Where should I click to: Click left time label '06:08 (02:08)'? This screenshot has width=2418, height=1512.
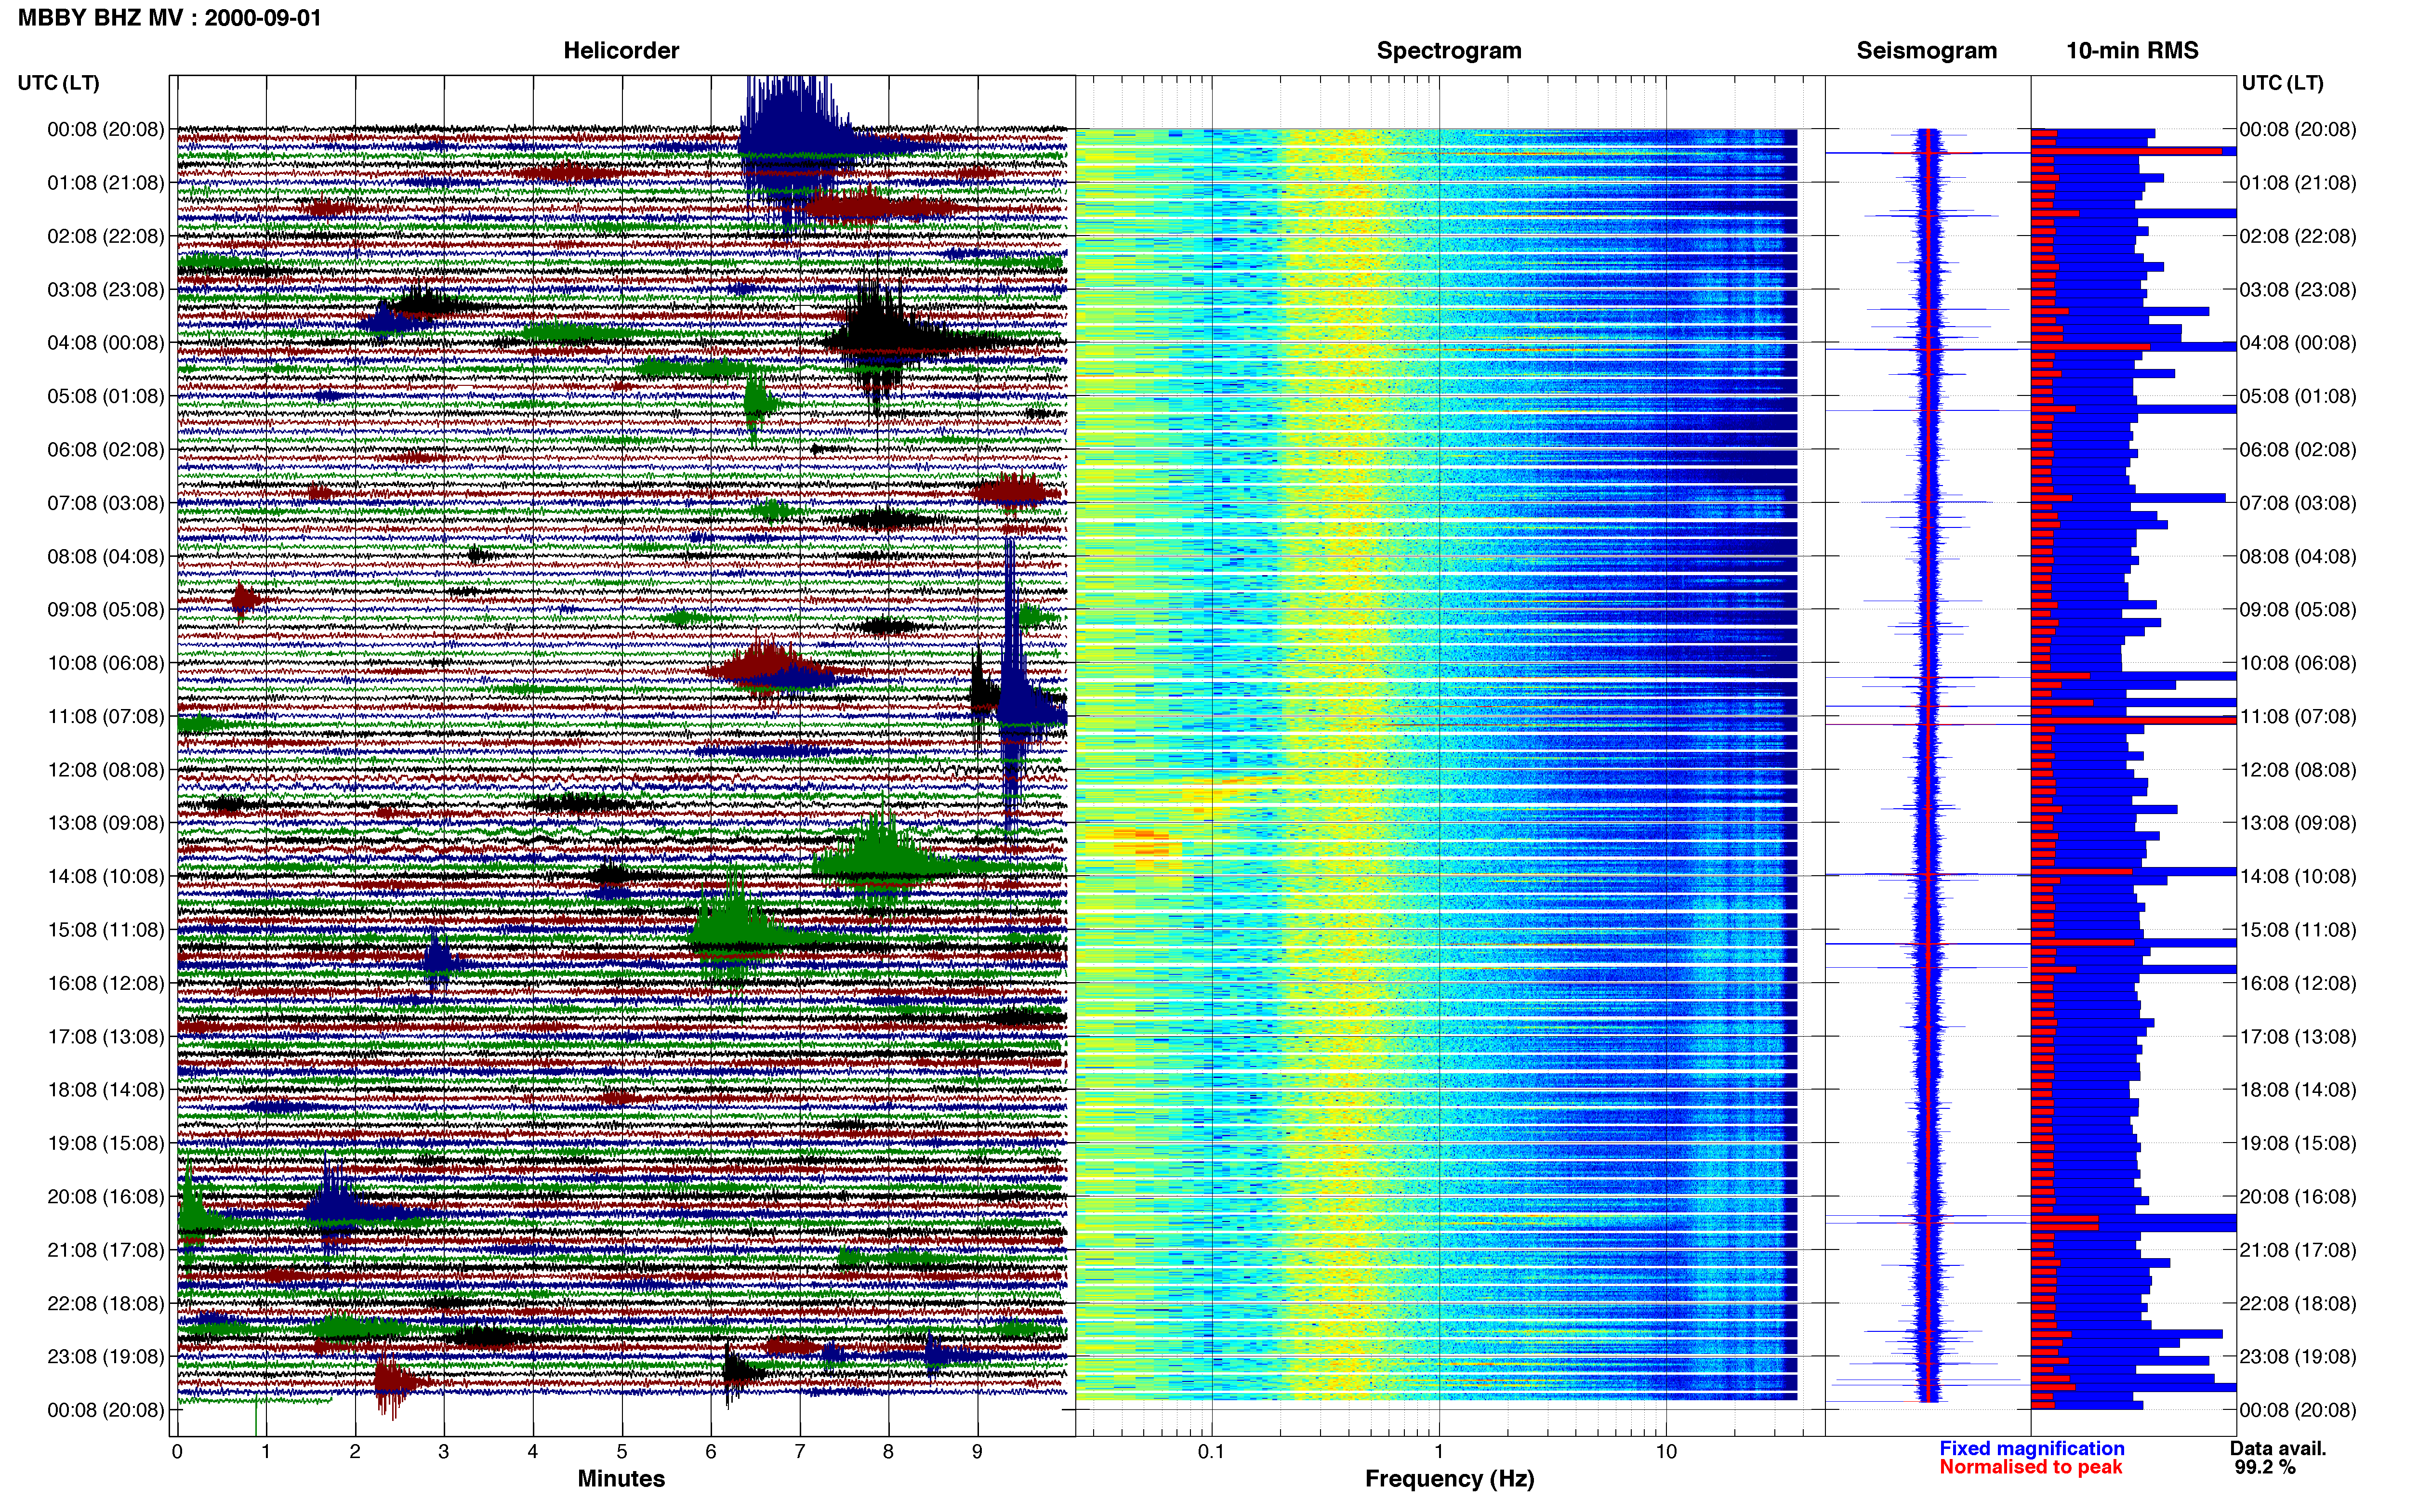pos(105,450)
